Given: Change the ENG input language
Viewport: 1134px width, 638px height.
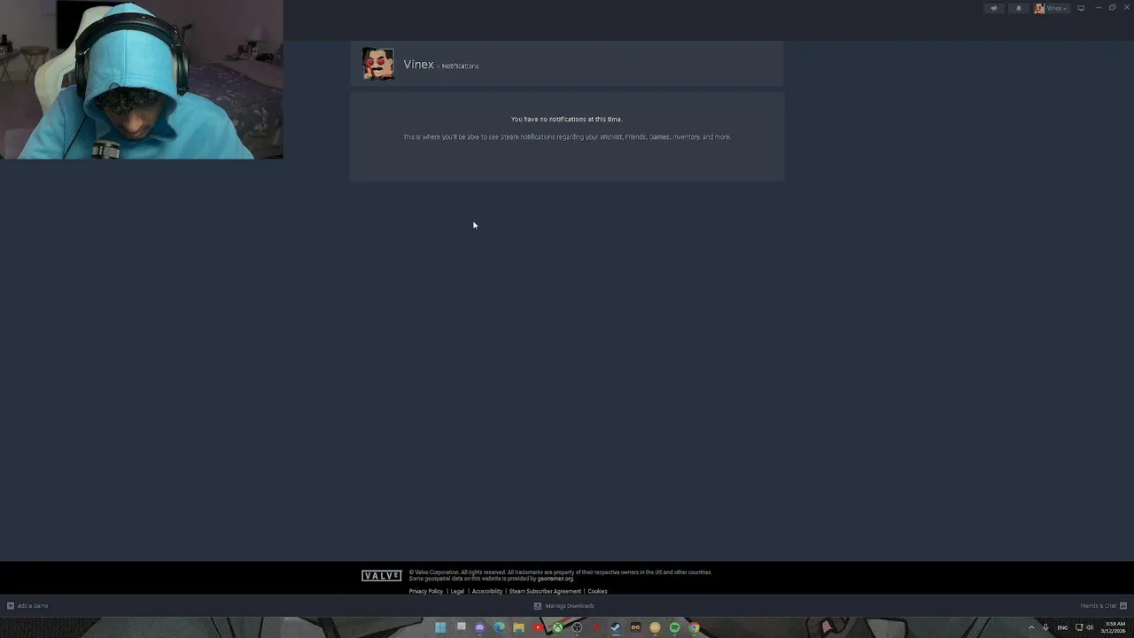Looking at the screenshot, I should pos(1062,627).
